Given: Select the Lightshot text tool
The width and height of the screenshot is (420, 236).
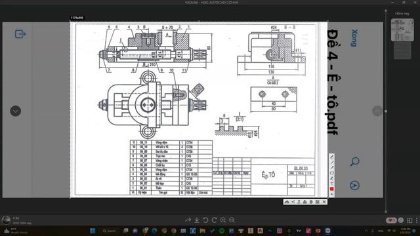Looking at the screenshot, I should click(331, 184).
